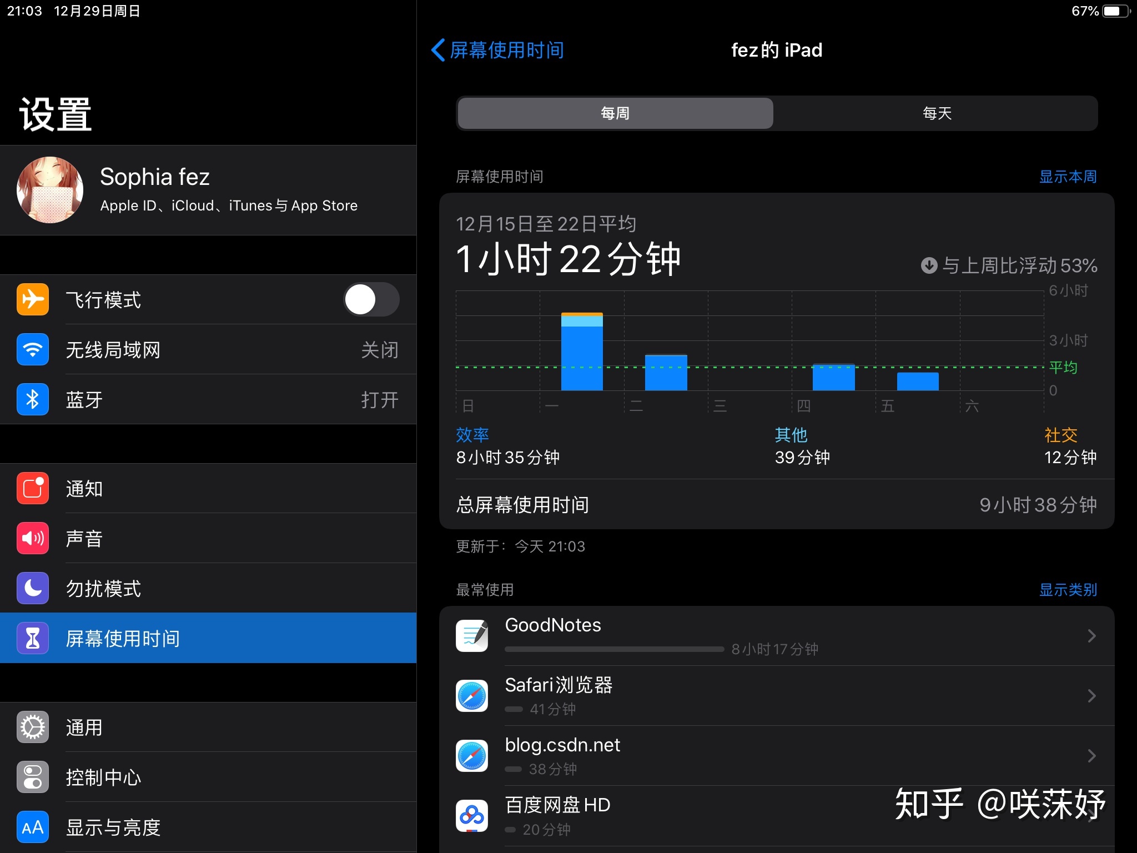Tap the Safari浏览器 41分钟 usage bar
The image size is (1137, 853).
(514, 709)
